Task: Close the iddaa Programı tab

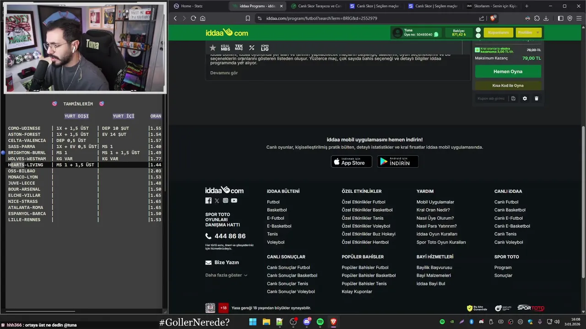Action: click(x=281, y=6)
